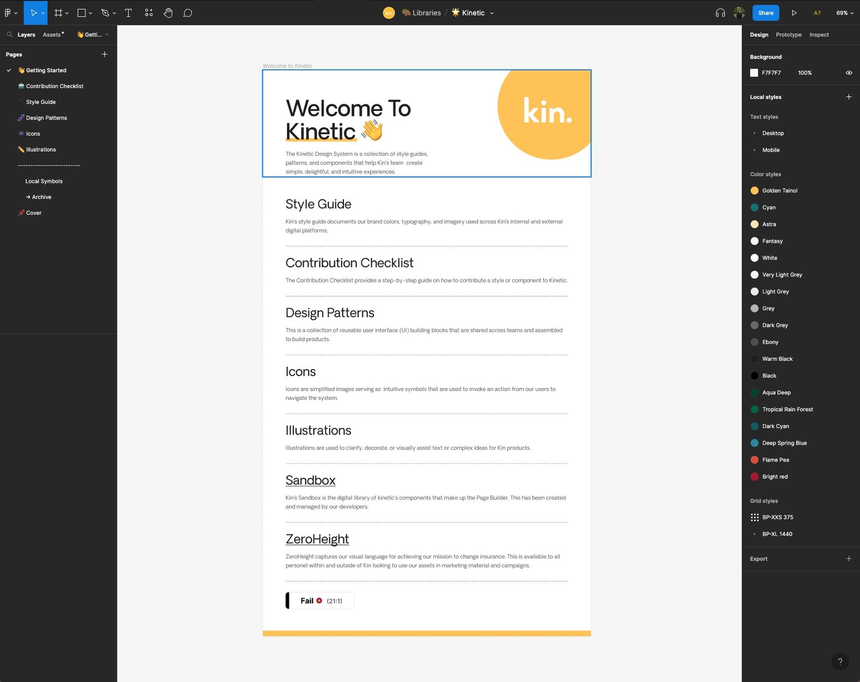Select the Welcome to Kinetic frame label
The image size is (860, 682).
coord(287,66)
